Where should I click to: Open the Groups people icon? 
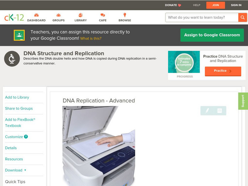pyautogui.click(x=59, y=15)
